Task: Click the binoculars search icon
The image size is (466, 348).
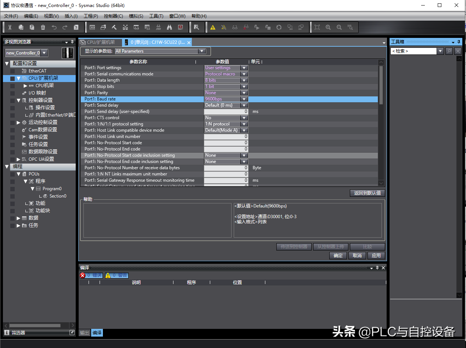Action: pyautogui.click(x=169, y=27)
